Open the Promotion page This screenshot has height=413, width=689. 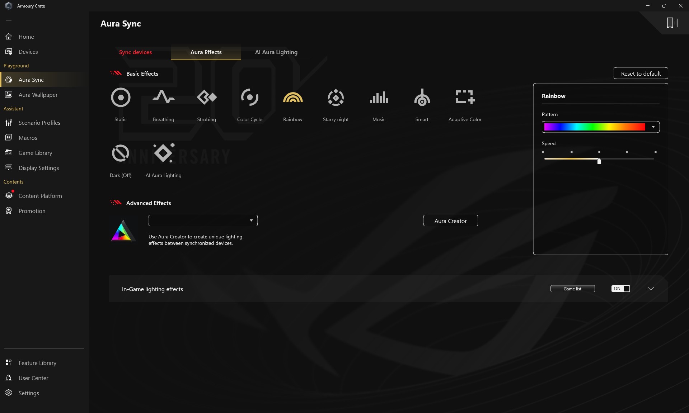pyautogui.click(x=44, y=211)
